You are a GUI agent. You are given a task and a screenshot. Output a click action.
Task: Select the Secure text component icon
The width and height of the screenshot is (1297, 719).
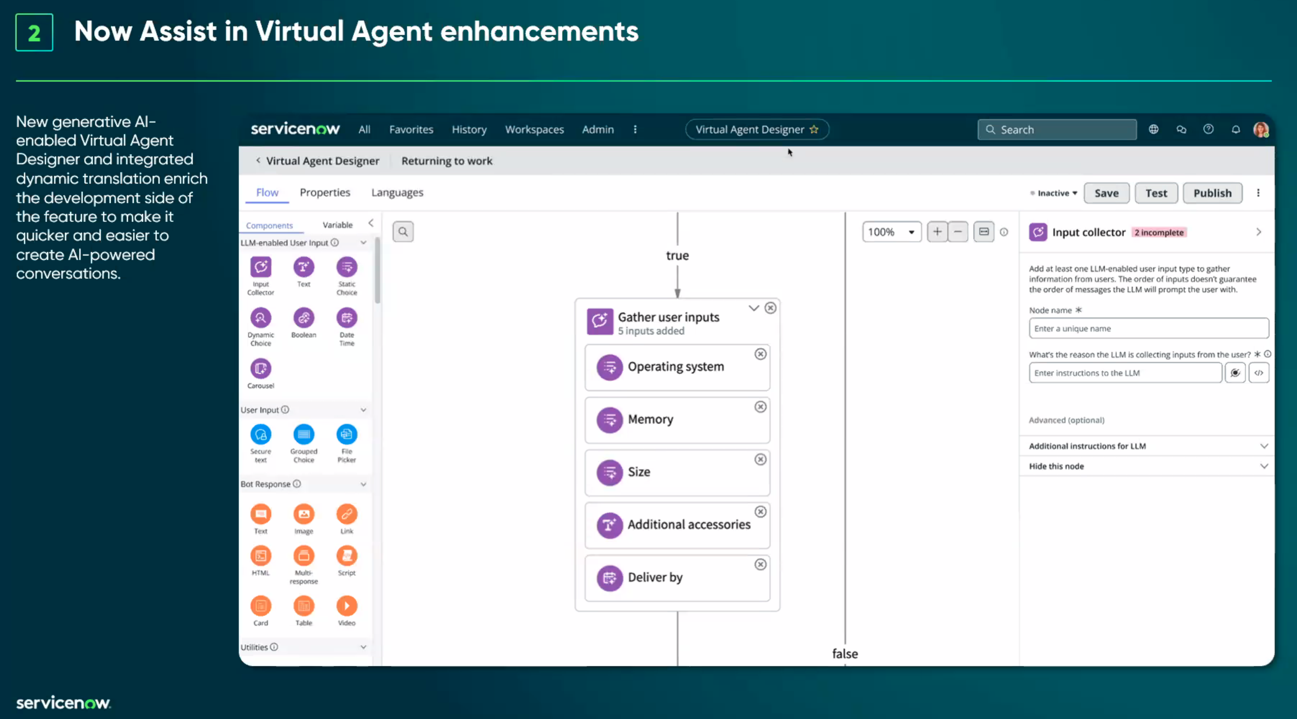[261, 435]
